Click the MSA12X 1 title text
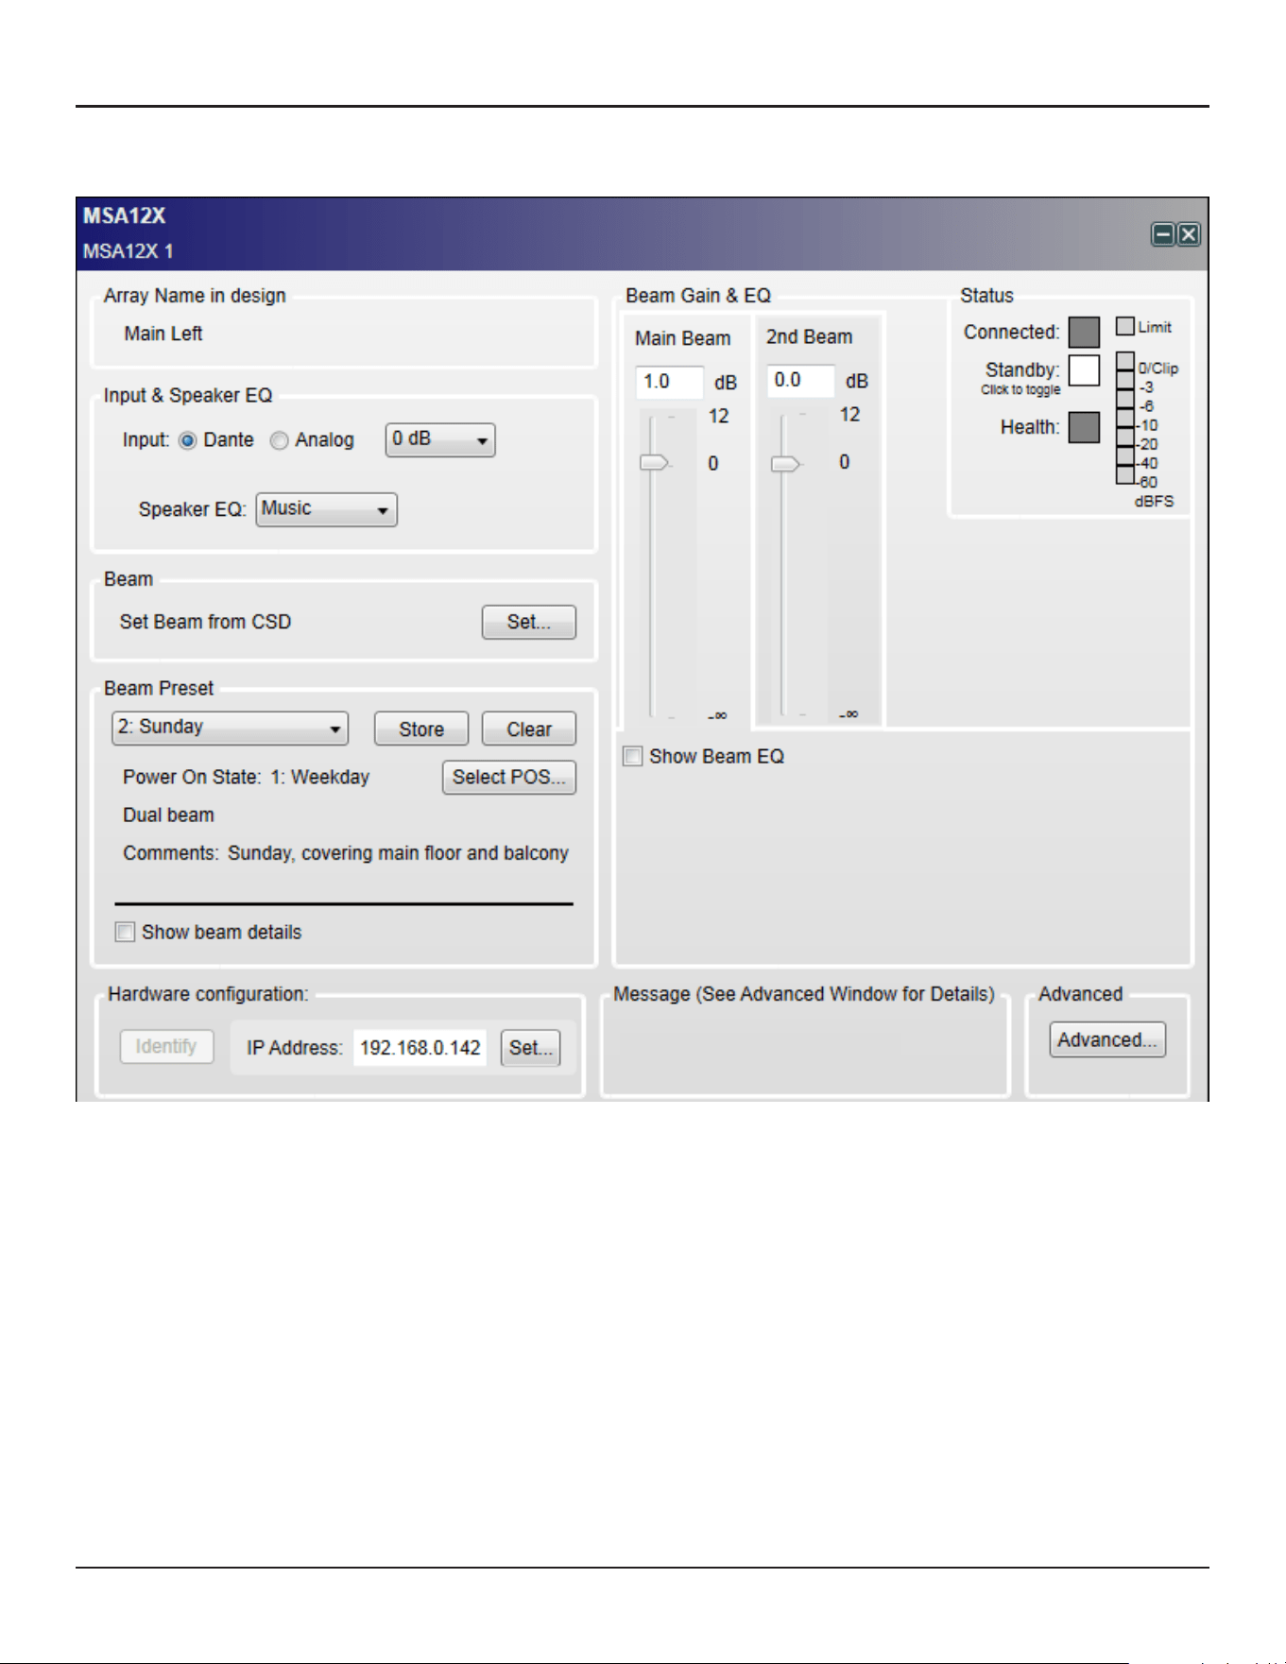This screenshot has height=1664, width=1286. tap(128, 251)
